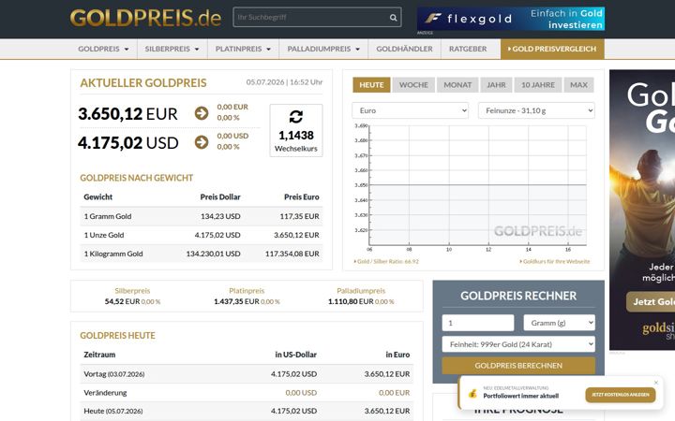Open the Gramm (g) unit dropdown
675x421 pixels.
(559, 323)
